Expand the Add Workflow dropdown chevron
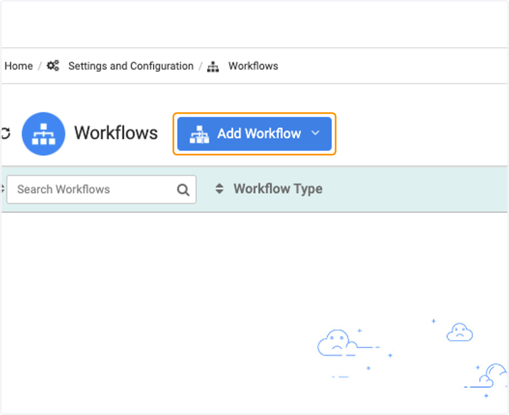 coord(315,133)
